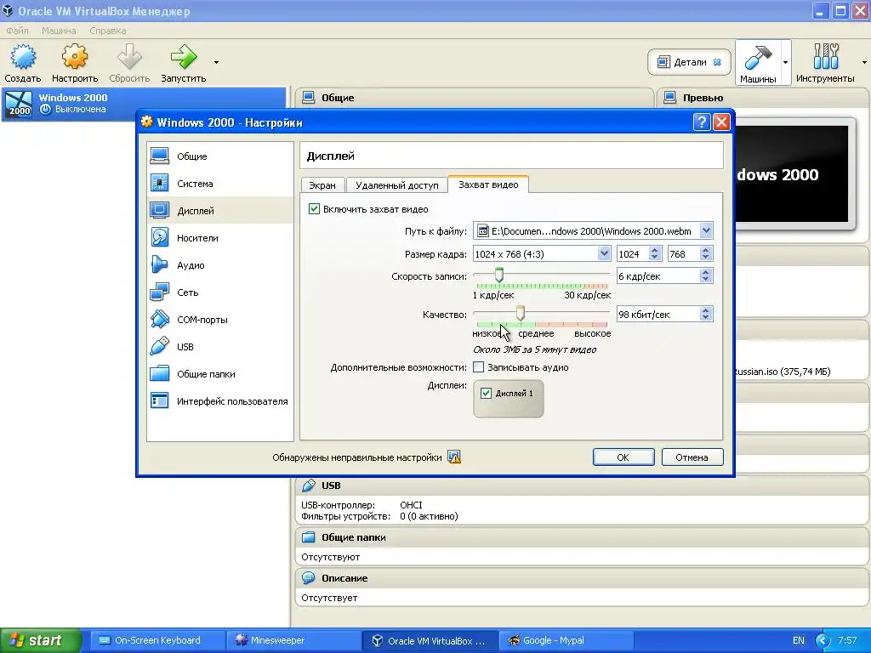Expand the Запустить dropdown arrow

tap(216, 62)
